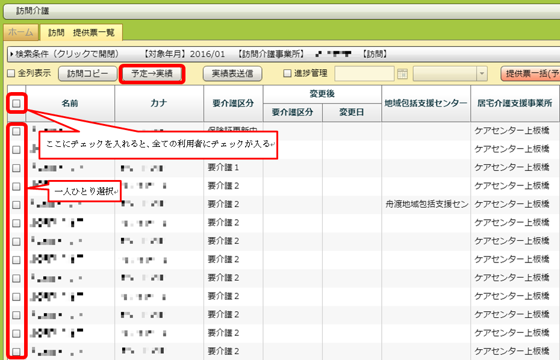This screenshot has height=360, width=560.
Task: Select the row checkbox for 舟渡地域包括支援セン entry
Action: (x=16, y=204)
